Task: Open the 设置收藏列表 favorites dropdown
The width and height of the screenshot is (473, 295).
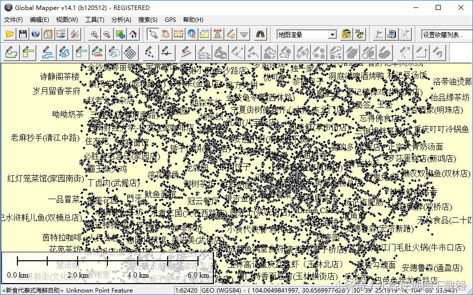Action: [x=446, y=35]
